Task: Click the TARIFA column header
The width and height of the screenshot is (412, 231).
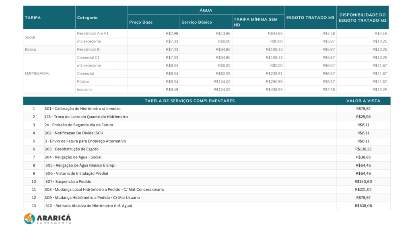Action: [x=33, y=18]
